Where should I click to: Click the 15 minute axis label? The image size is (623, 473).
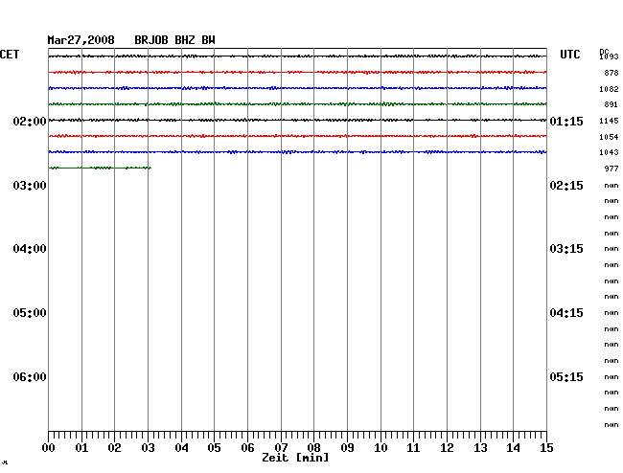(546, 448)
